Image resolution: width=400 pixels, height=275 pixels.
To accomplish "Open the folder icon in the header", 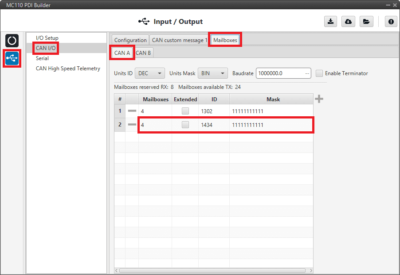I will pos(366,21).
